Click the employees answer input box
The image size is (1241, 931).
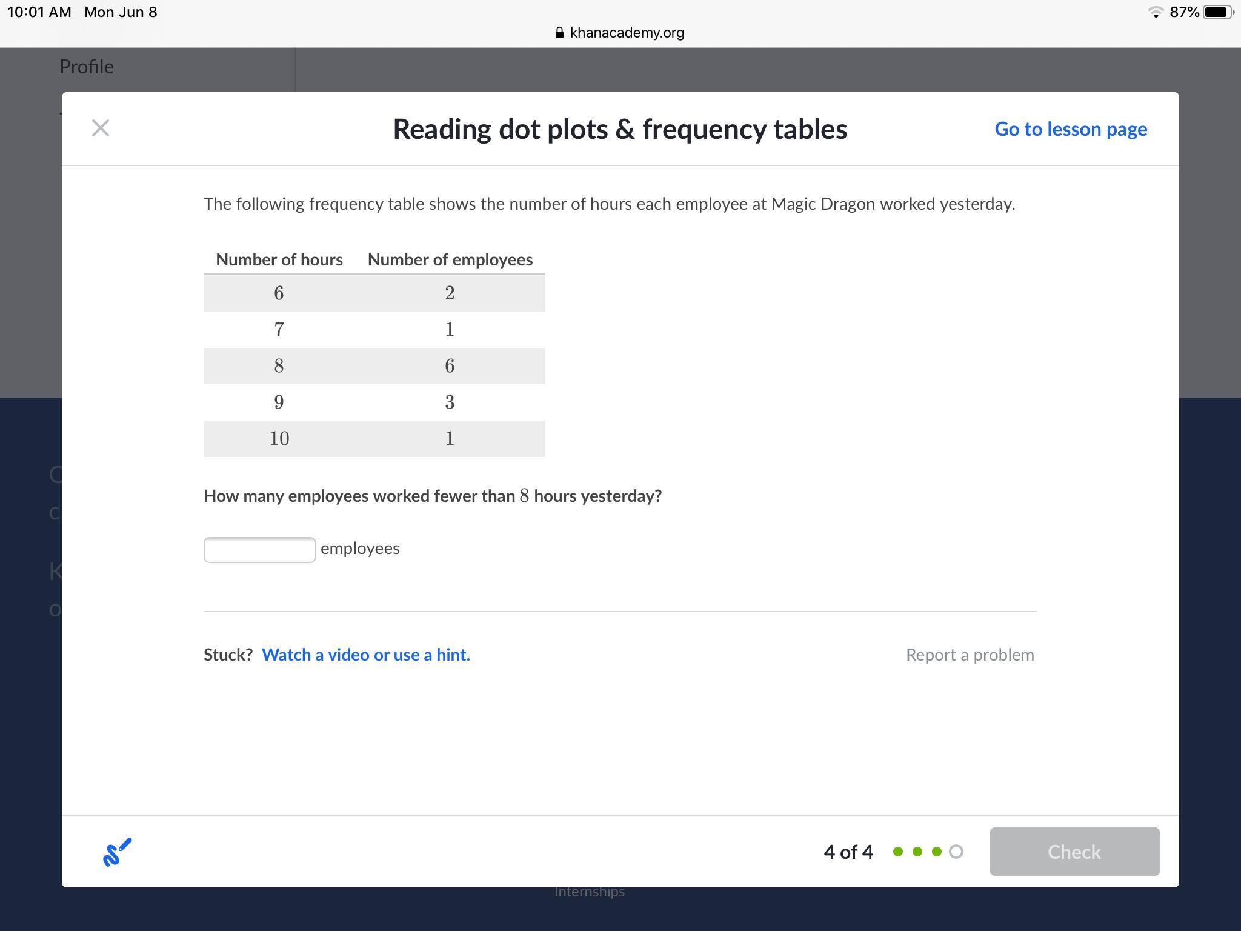tap(259, 550)
